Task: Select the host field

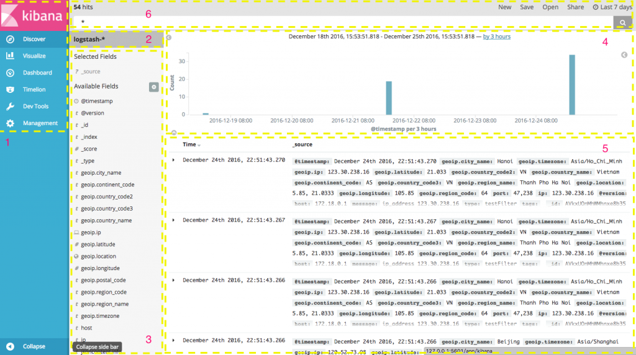Action: 86,328
